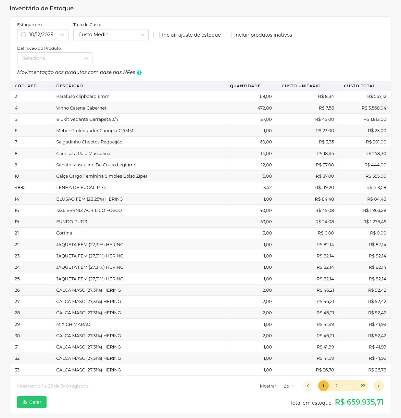Check Incluir produtos inativos option
The width and height of the screenshot is (401, 418).
coord(229,35)
